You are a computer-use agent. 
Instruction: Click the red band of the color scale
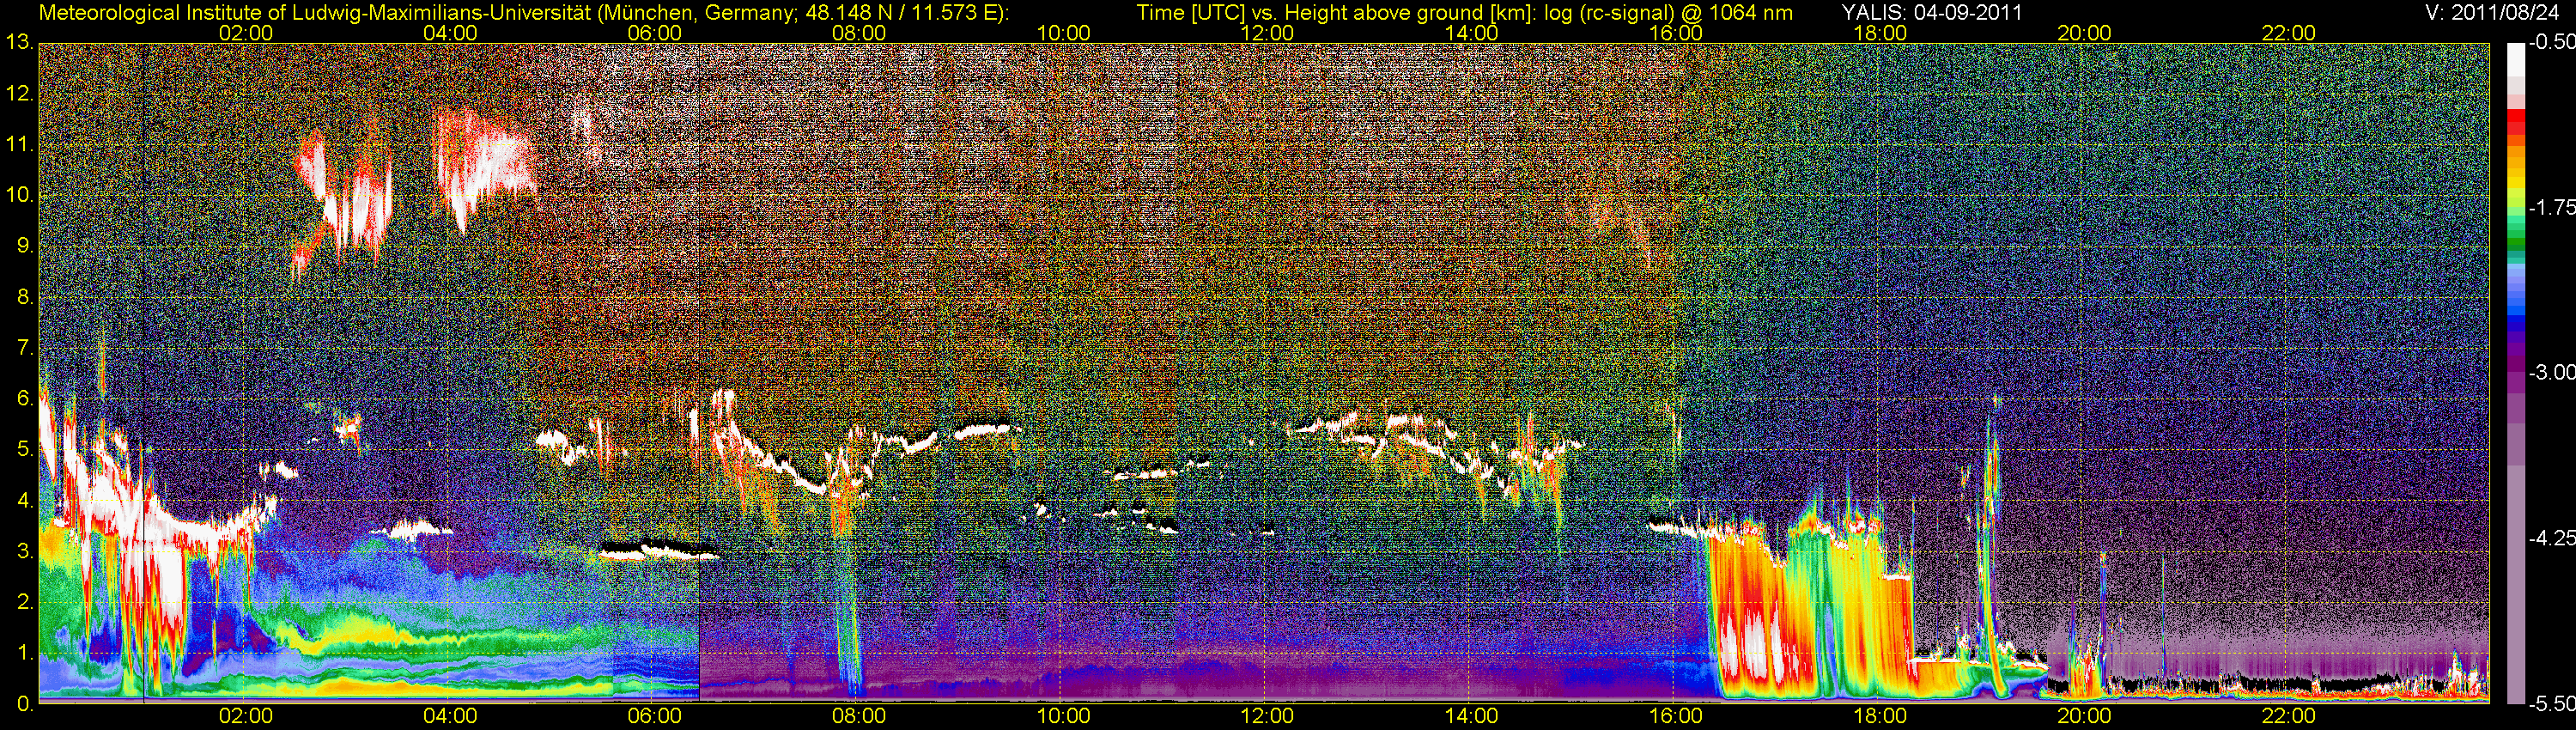2515,121
